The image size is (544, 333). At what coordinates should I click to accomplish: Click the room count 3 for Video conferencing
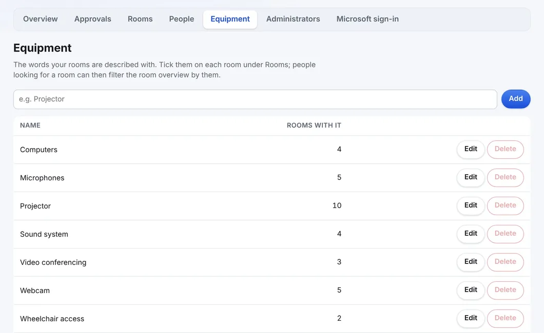(339, 262)
